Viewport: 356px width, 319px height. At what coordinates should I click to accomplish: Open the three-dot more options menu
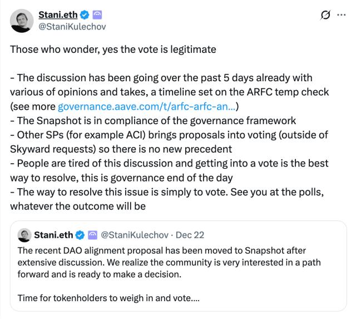[x=341, y=14]
